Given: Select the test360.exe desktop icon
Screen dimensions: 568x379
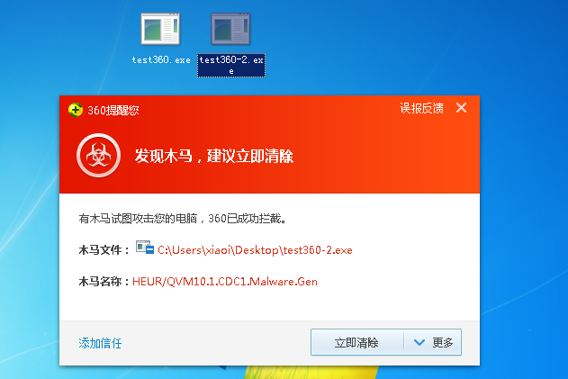Looking at the screenshot, I should [160, 29].
